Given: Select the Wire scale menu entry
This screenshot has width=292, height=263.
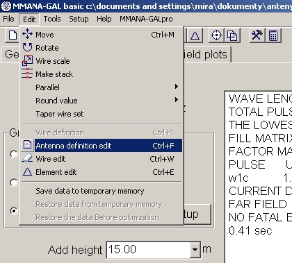Looking at the screenshot, I should pos(102,61).
